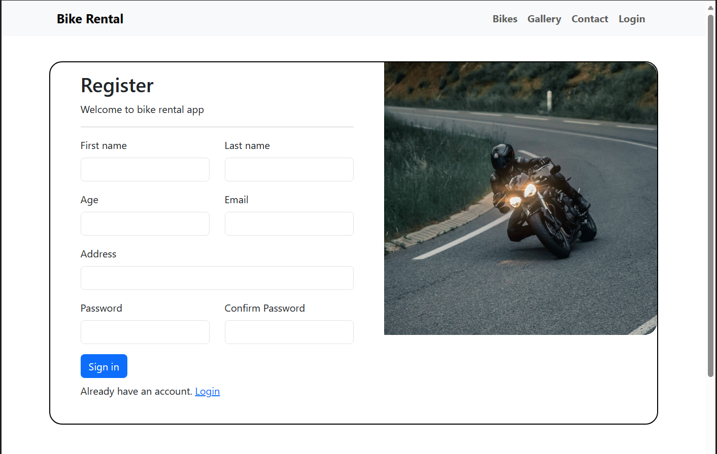Select Login in the top navigation bar
Image resolution: width=717 pixels, height=454 pixels.
[x=632, y=19]
